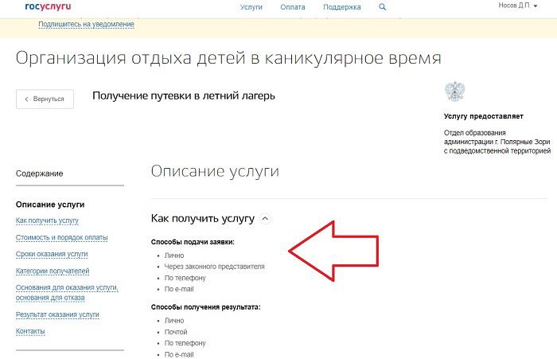Jump to Результат оказания услуги link
Screen dimensions: 557x359
tap(57, 314)
